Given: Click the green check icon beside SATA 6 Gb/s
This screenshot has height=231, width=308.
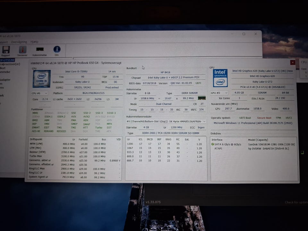Looking at the screenshot, I should [212, 144].
